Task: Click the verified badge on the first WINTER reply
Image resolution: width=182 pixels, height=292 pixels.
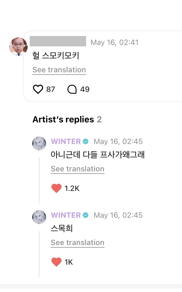Action: 86,141
